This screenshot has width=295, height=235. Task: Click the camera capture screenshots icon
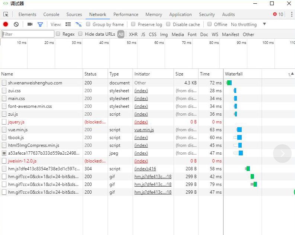[x=30, y=25]
